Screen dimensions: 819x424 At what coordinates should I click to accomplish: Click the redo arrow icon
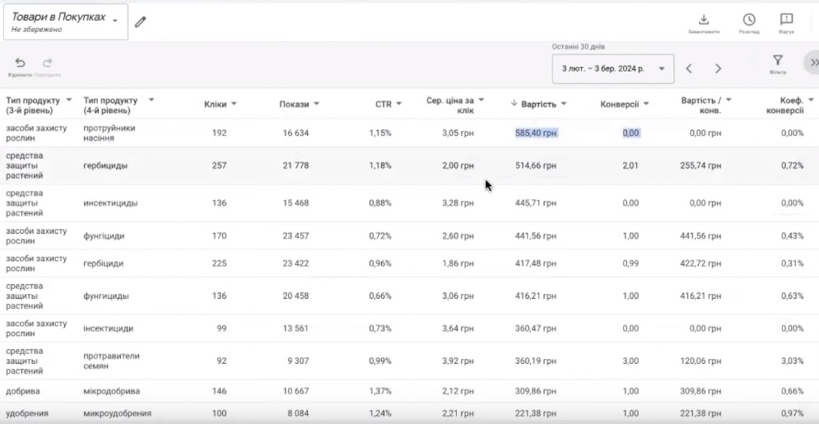click(x=48, y=63)
